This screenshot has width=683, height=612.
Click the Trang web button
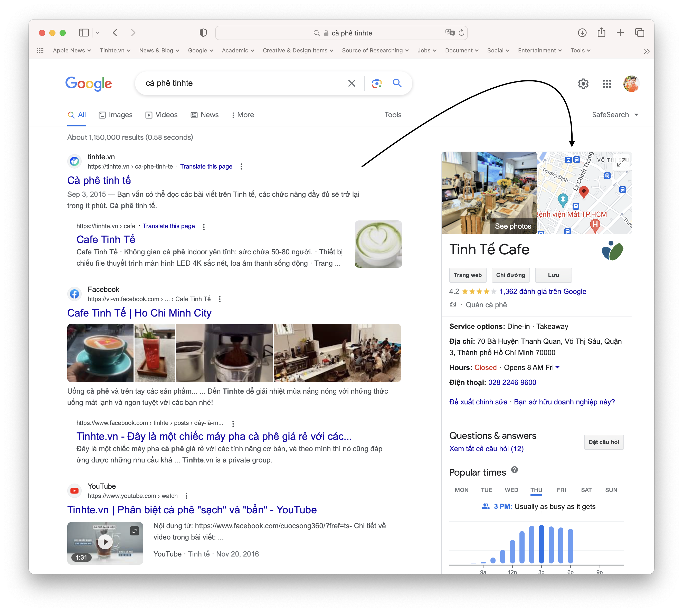pyautogui.click(x=468, y=275)
